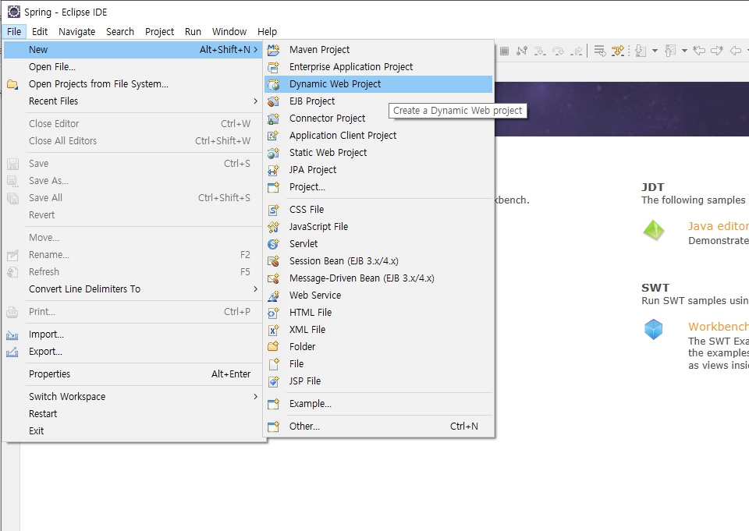
Task: Open the Search menu
Action: 120,31
